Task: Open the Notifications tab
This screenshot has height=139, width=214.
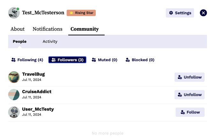Action: 47,29
